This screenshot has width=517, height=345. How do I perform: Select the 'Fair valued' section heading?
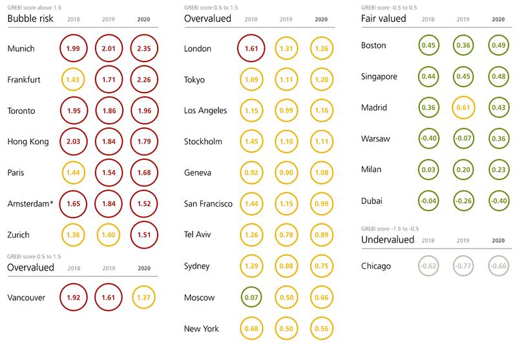point(383,19)
